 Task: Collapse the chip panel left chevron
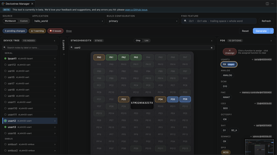(x=212, y=41)
